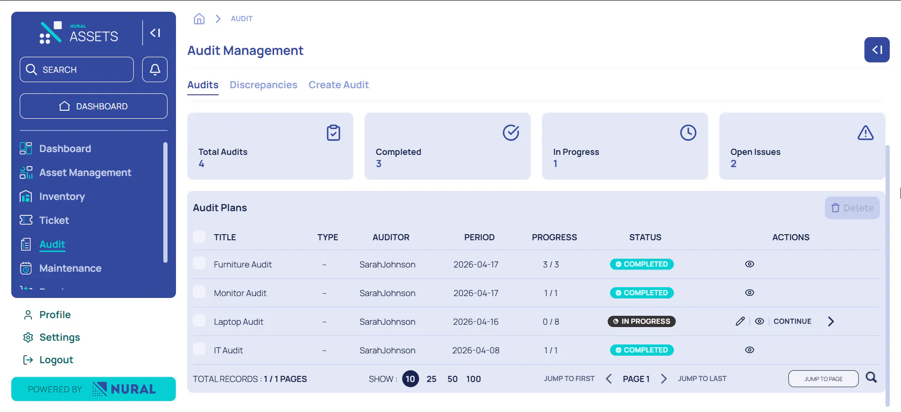Viewport: 901px width, 412px height.
Task: Open notifications bell in sidebar
Action: click(x=155, y=69)
